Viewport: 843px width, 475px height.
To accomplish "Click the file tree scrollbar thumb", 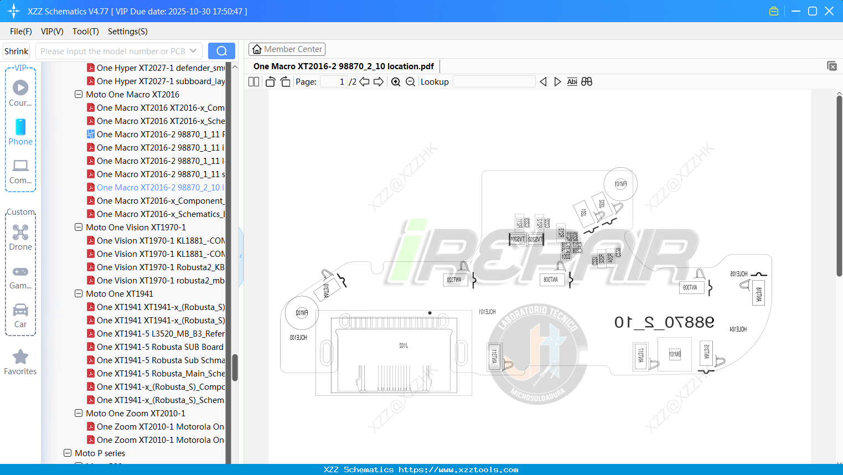I will pos(235,368).
